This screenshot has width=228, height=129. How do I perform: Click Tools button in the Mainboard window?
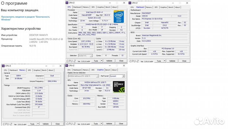(x=159, y=61)
